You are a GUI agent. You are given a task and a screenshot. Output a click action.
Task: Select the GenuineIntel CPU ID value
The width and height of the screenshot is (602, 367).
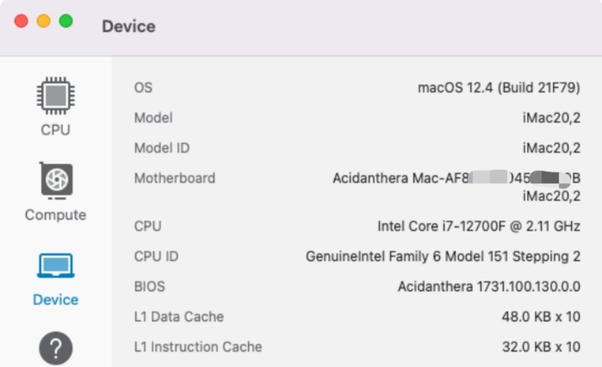[443, 256]
